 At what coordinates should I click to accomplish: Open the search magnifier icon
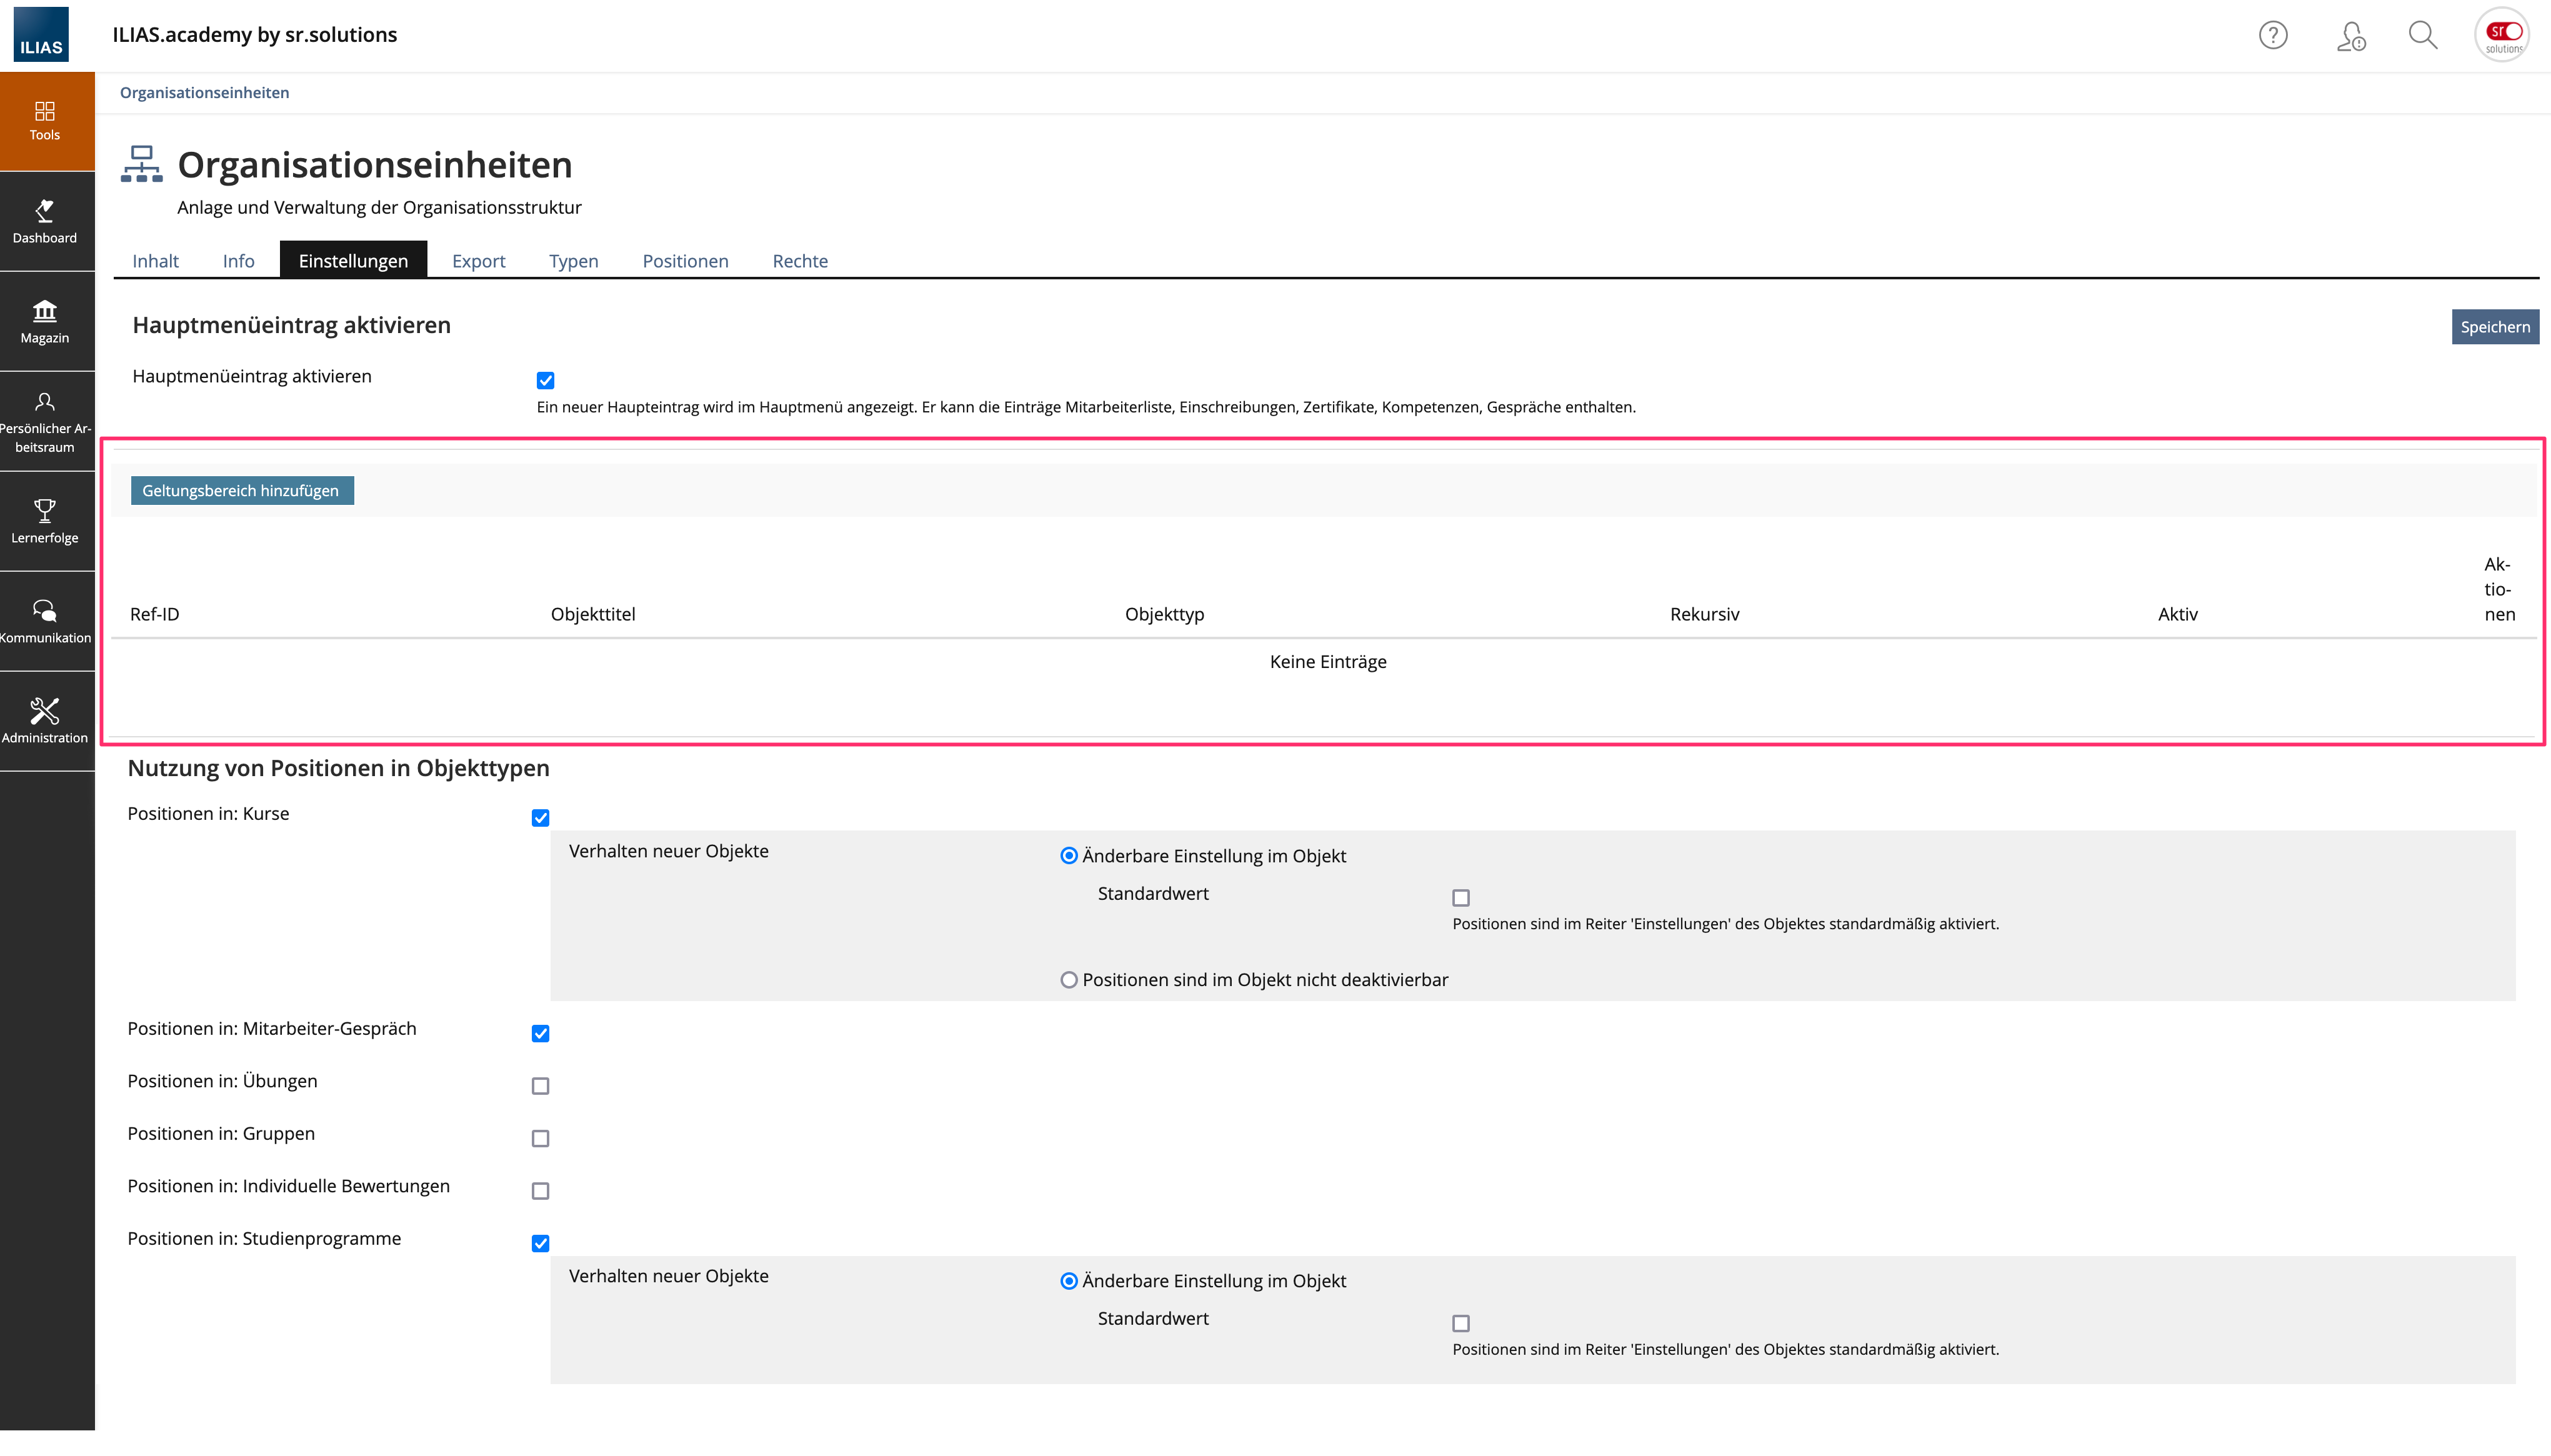pos(2422,35)
